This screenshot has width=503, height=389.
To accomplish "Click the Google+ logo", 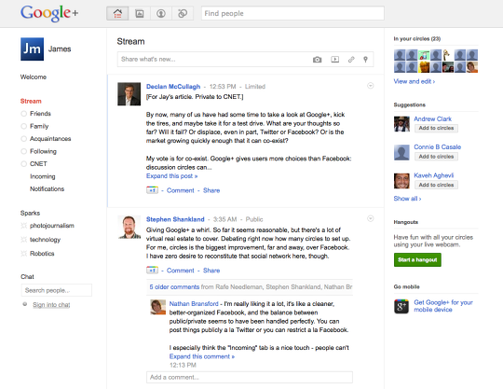I will (x=49, y=13).
